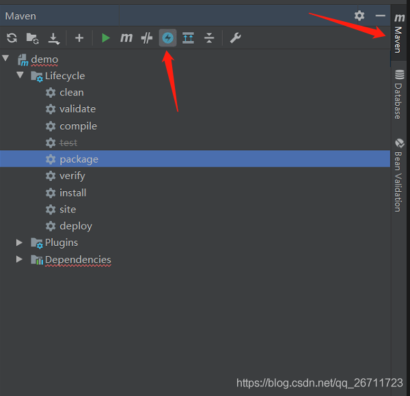Click Plugins folder gear icon
Image resolution: width=410 pixels, height=396 pixels.
(x=37, y=243)
